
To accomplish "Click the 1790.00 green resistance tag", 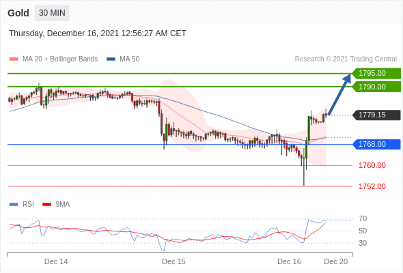I will point(376,87).
